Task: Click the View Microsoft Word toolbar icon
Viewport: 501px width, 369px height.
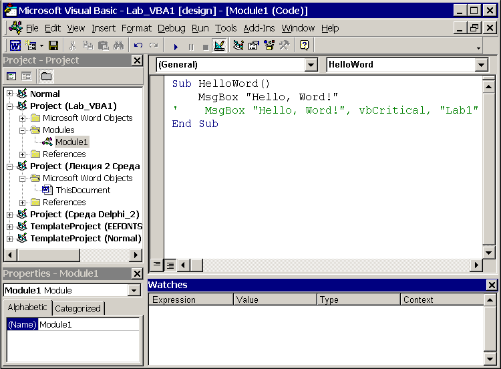Action: tap(15, 45)
